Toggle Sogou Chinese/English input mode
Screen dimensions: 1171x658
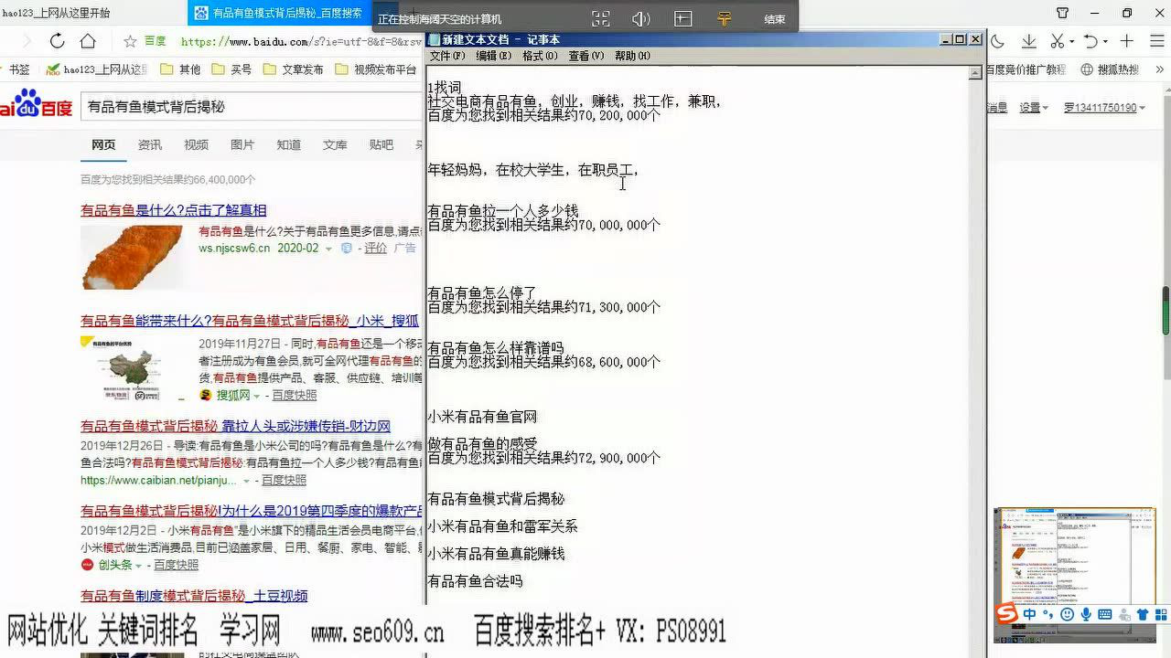(1030, 614)
